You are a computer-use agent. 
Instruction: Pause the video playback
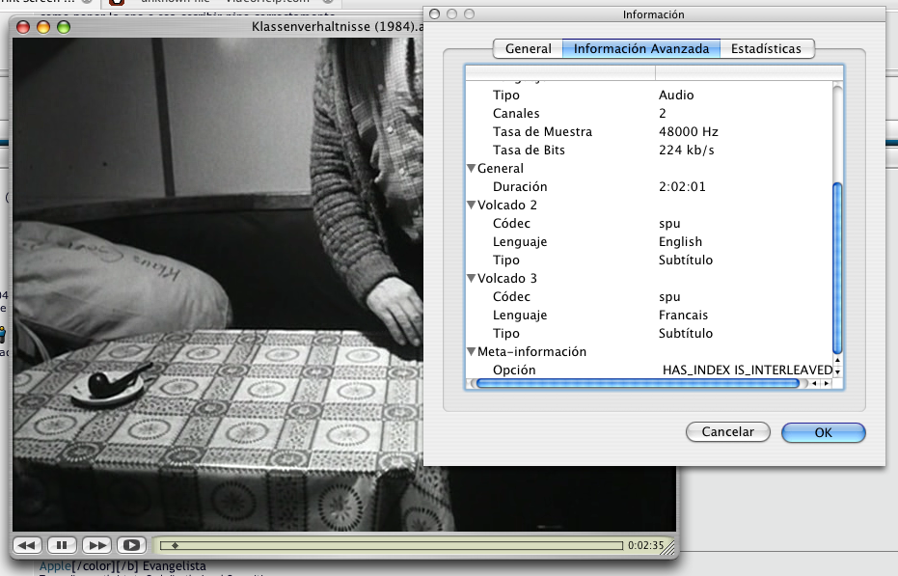(x=62, y=545)
